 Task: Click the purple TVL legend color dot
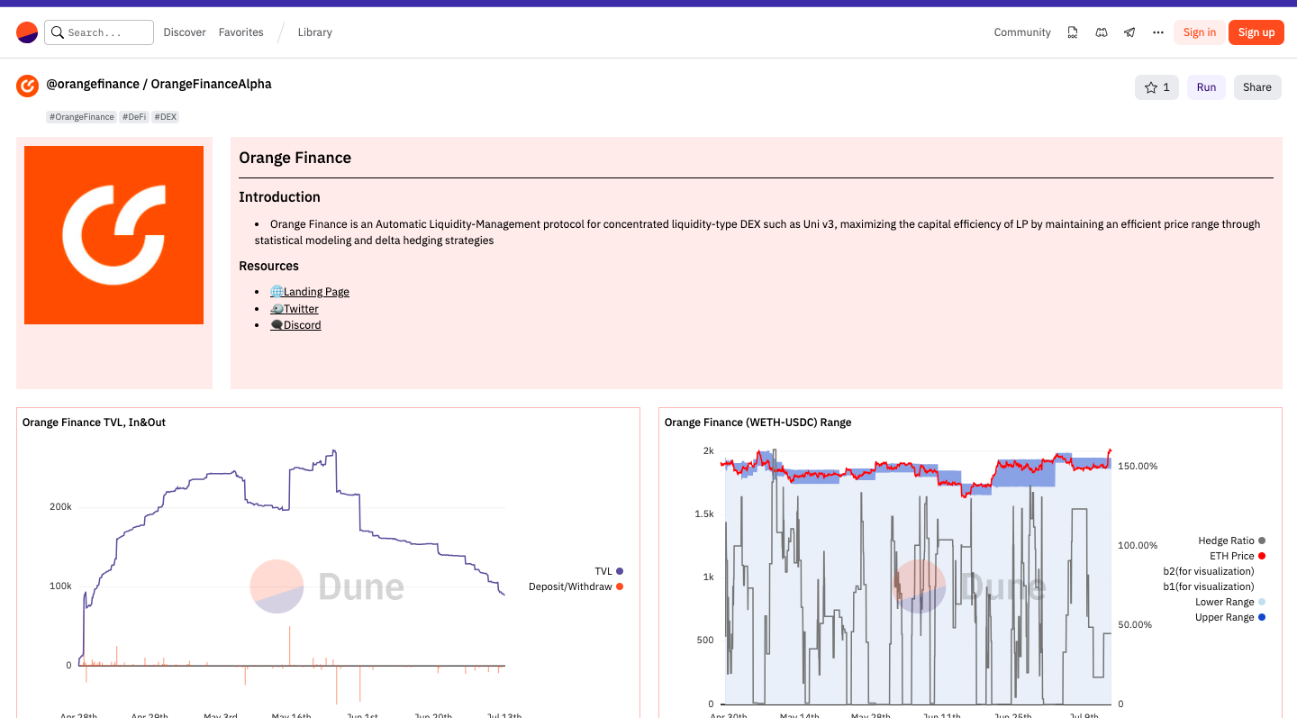[620, 571]
